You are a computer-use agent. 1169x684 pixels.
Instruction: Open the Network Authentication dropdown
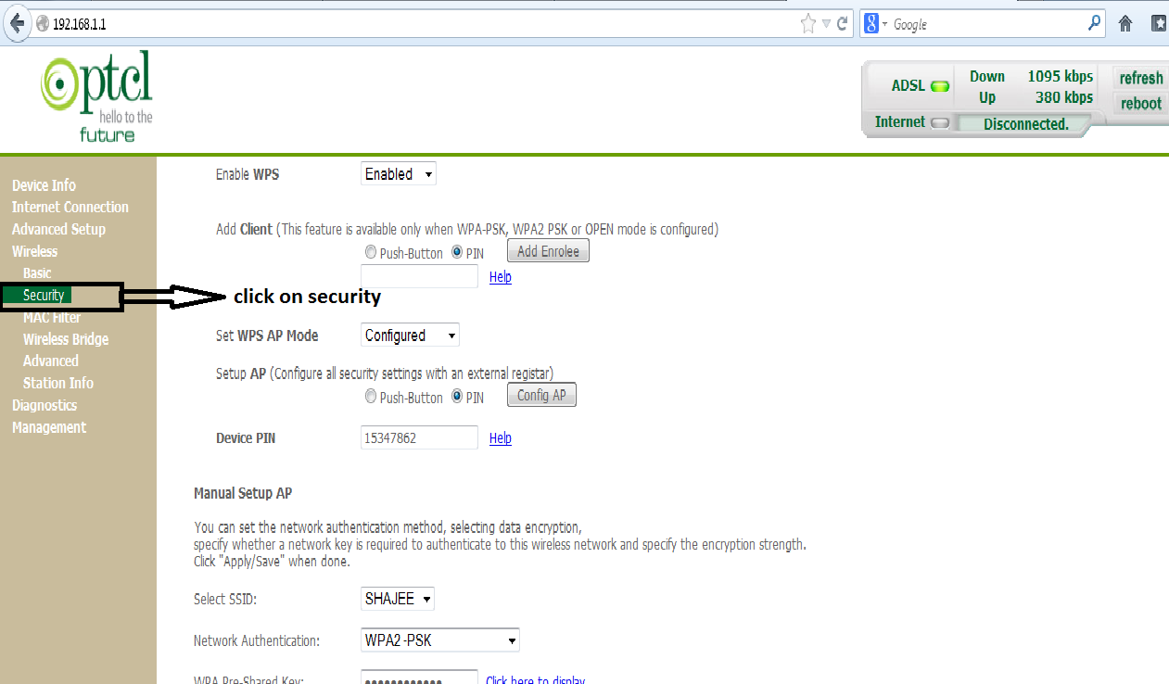pos(439,640)
